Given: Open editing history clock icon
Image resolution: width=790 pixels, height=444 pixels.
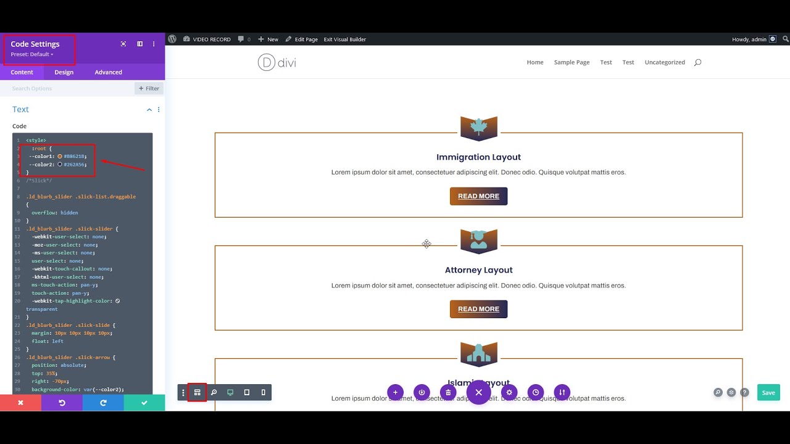Looking at the screenshot, I should [x=536, y=392].
